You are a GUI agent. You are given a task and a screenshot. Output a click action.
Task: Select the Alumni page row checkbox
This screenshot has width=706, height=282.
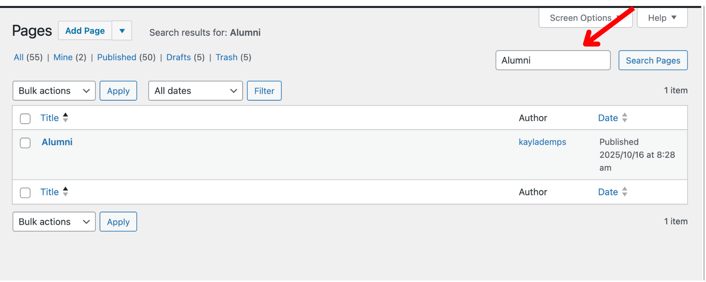coord(25,143)
